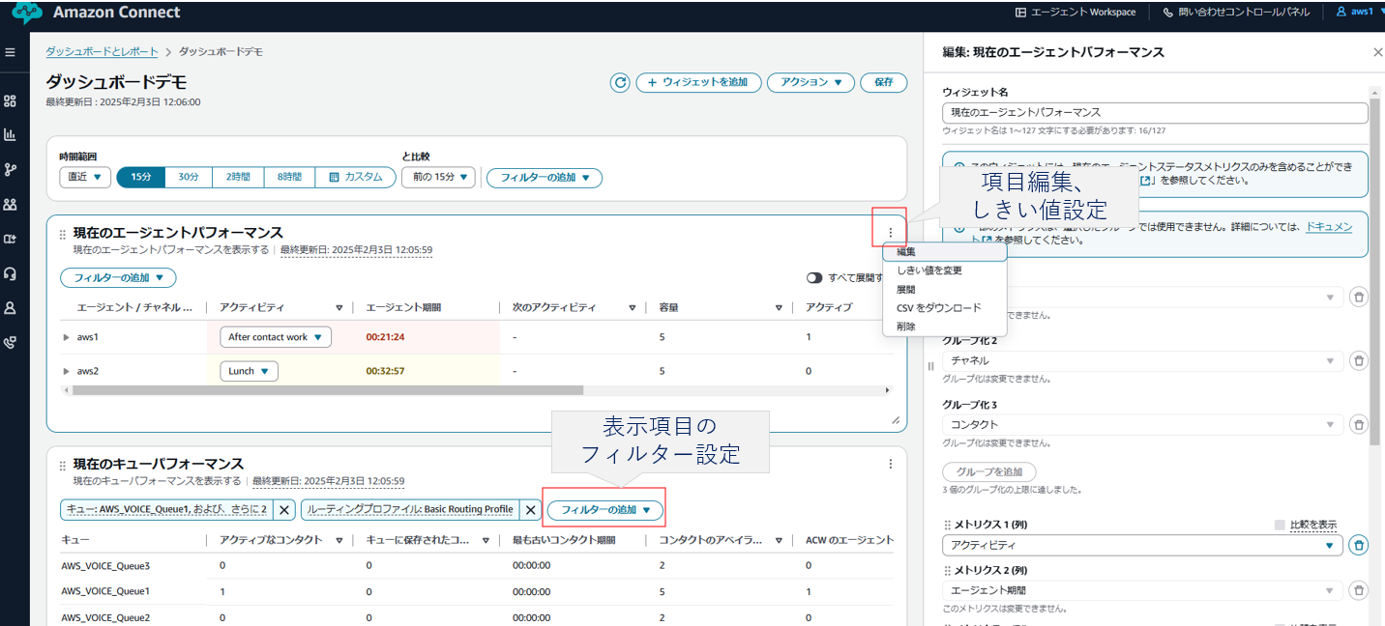
Task: Click the ウィジェットを追加 button
Action: [698, 82]
